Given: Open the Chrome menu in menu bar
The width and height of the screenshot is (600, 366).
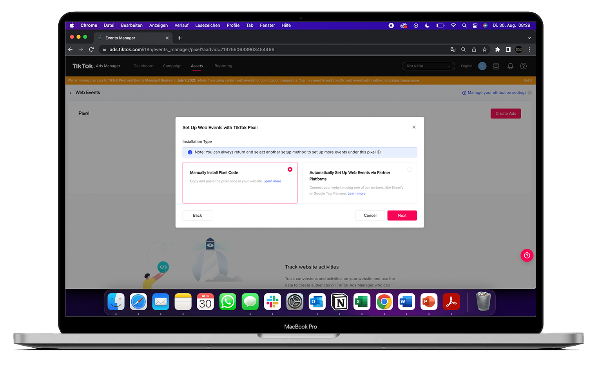Looking at the screenshot, I should click(89, 25).
